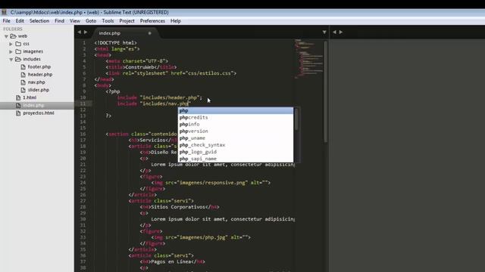Viewport: 485px width, 272px height.
Task: Click the web folder icon
Action: [x=13, y=36]
